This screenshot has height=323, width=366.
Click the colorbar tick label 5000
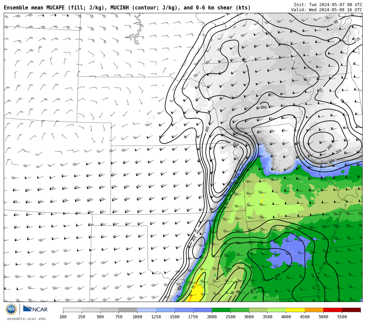click(x=323, y=317)
